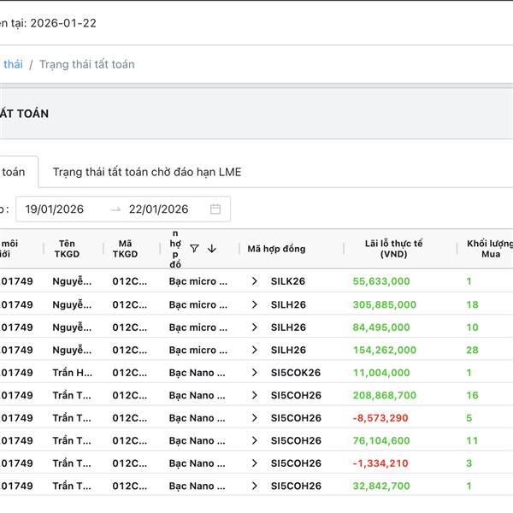Expand the SI5COH26 row with 208,868,700 profit
Viewport: 513px width, 513px height.
(x=254, y=395)
